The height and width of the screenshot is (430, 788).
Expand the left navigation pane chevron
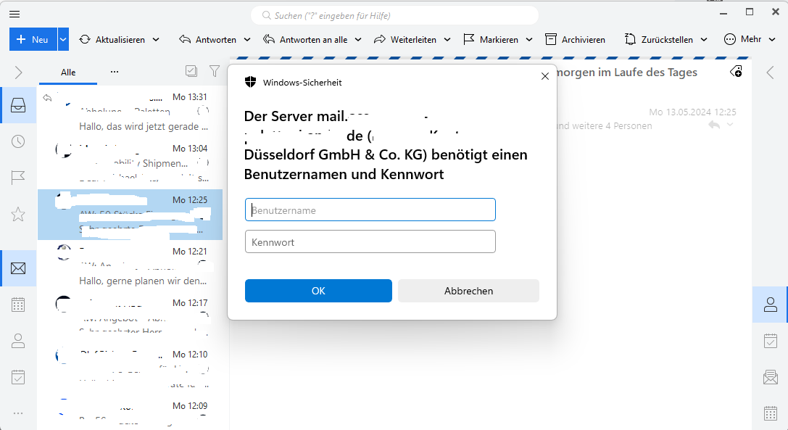[x=18, y=73]
